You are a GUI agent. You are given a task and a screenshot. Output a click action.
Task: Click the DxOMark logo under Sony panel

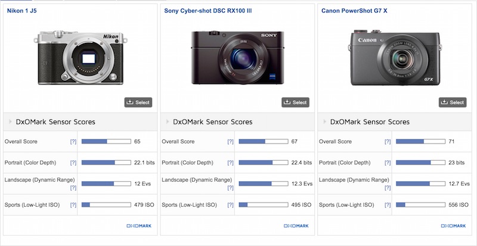[x=296, y=226]
